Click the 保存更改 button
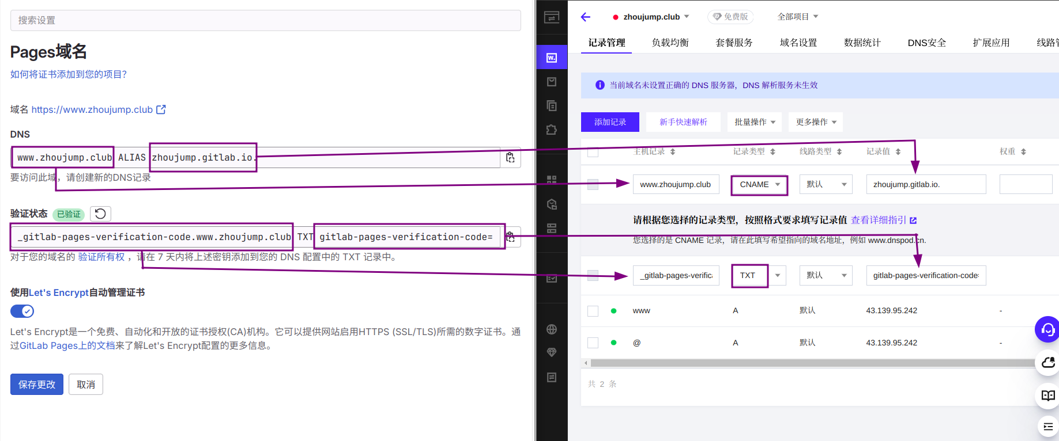This screenshot has width=1059, height=441. [37, 385]
